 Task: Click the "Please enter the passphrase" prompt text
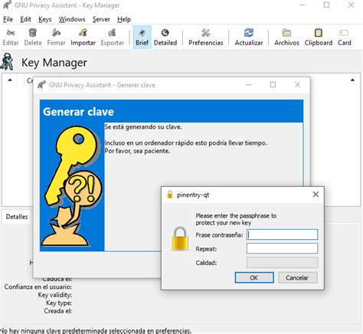[236, 219]
